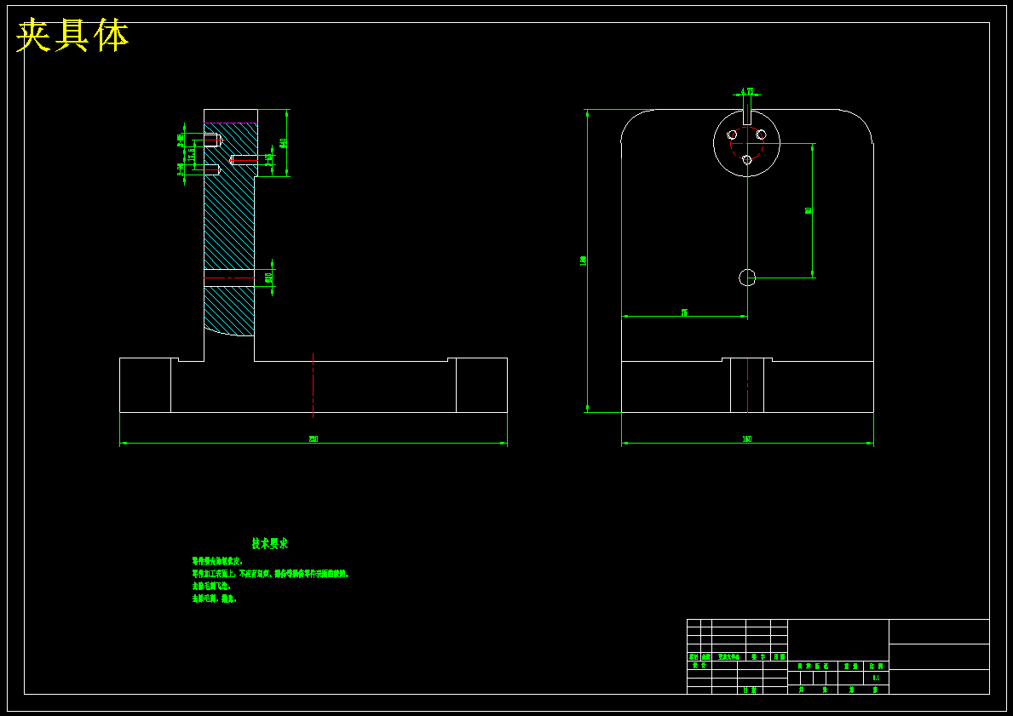Click the technical note 零件须去除氧化皮
Screen dimensions: 1013x716
point(217,561)
